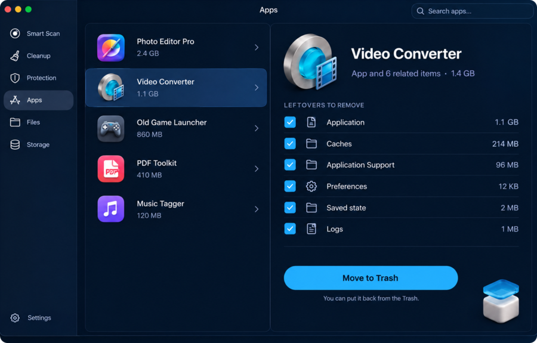Select the Photo Editor Pro name

165,41
